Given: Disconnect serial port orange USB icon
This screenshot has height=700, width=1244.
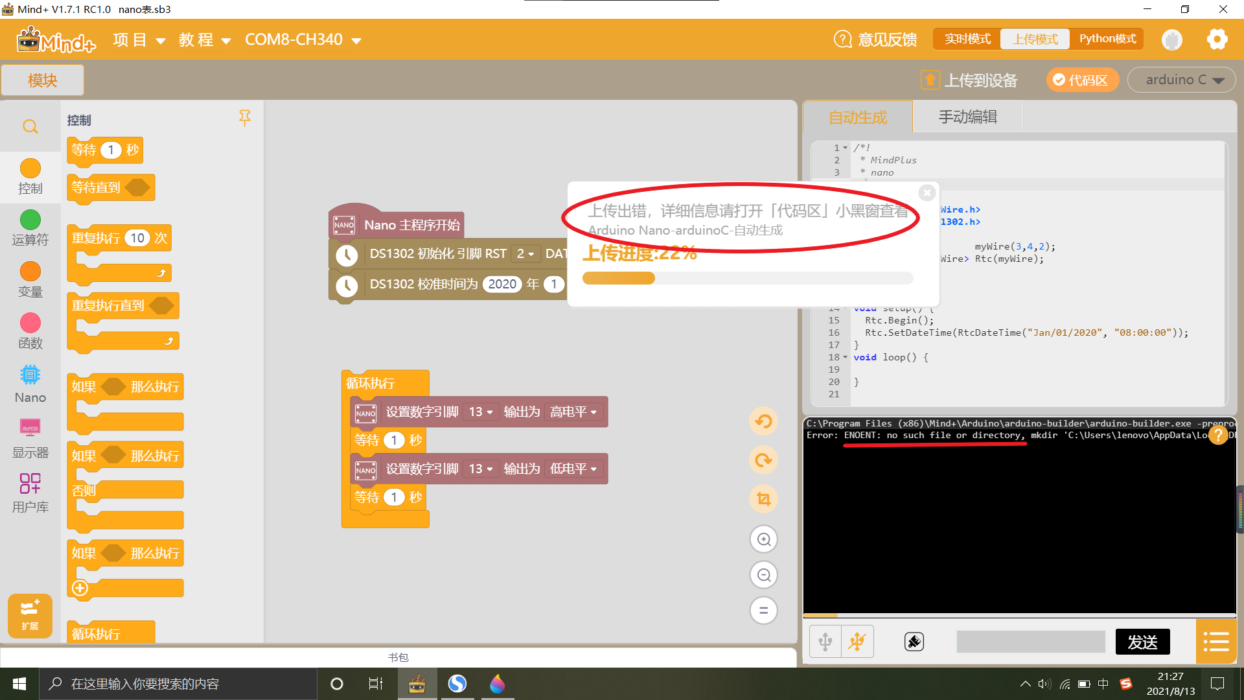Looking at the screenshot, I should [x=857, y=642].
